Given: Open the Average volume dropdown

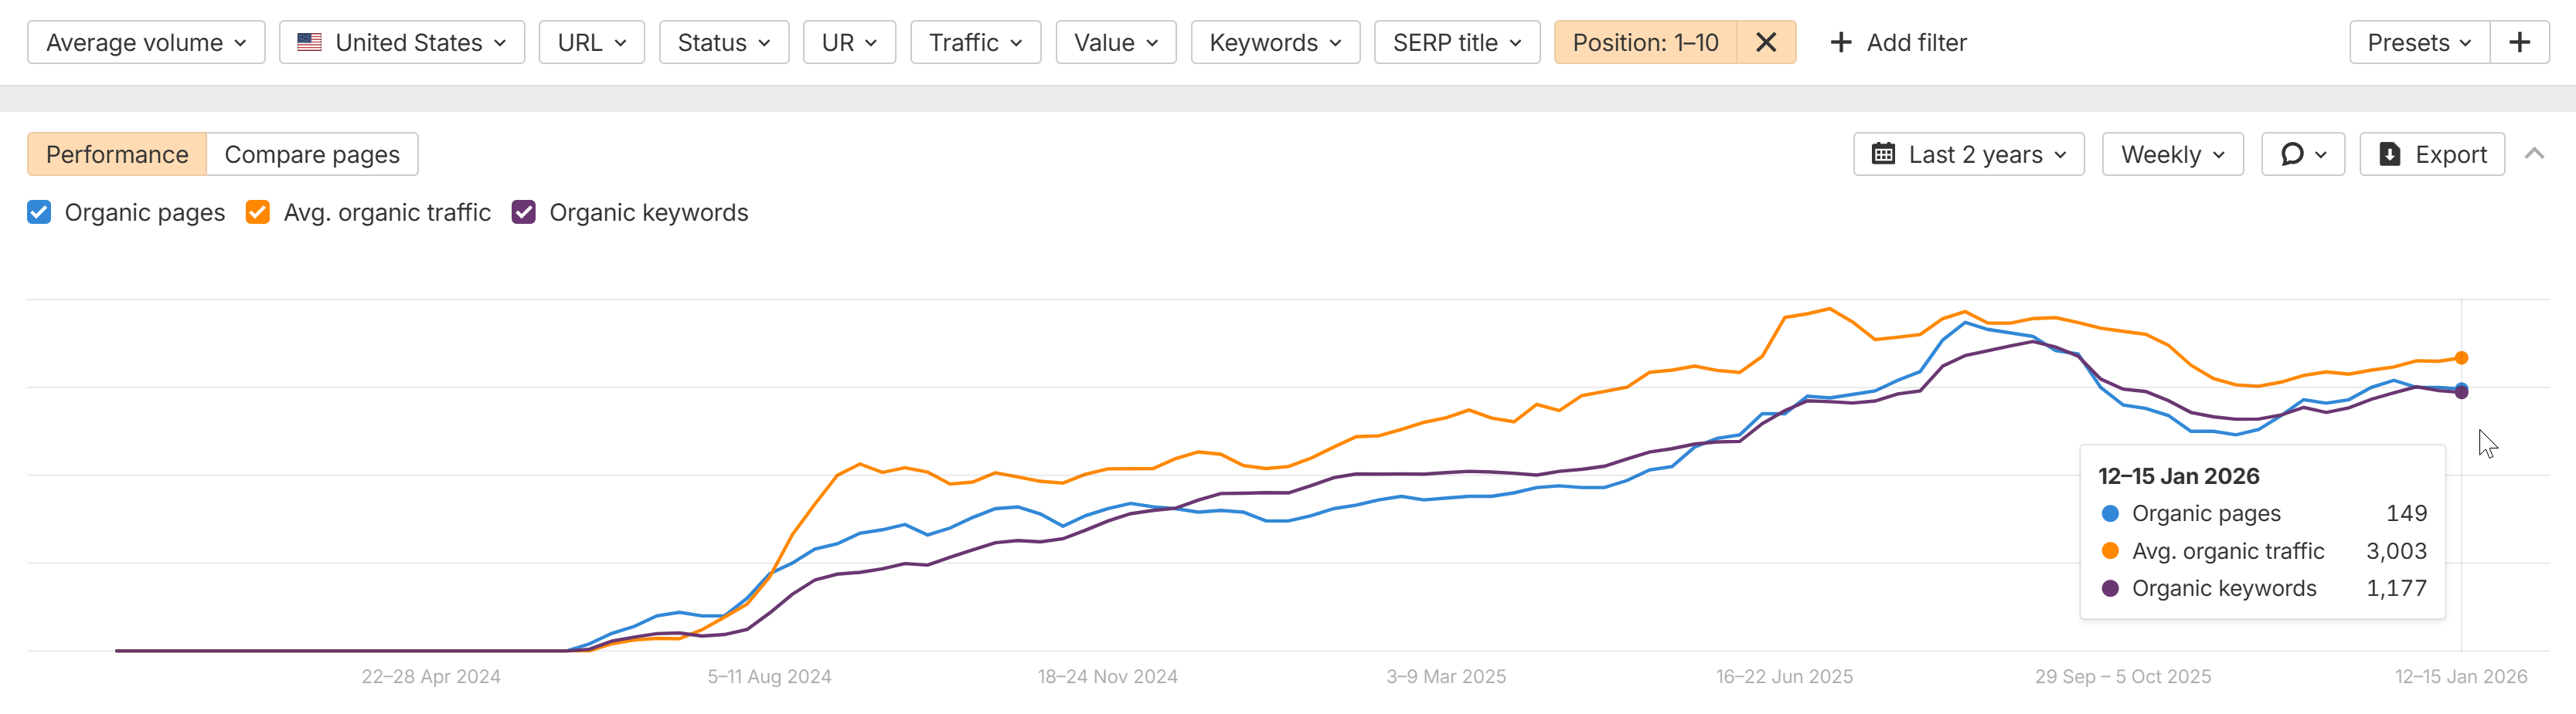Looking at the screenshot, I should (x=146, y=43).
